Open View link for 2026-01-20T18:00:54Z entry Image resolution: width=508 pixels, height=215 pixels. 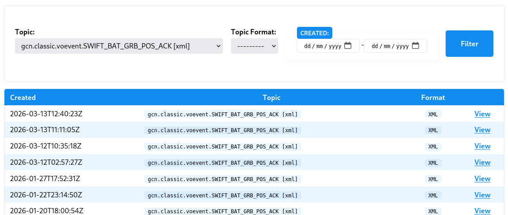(x=482, y=211)
